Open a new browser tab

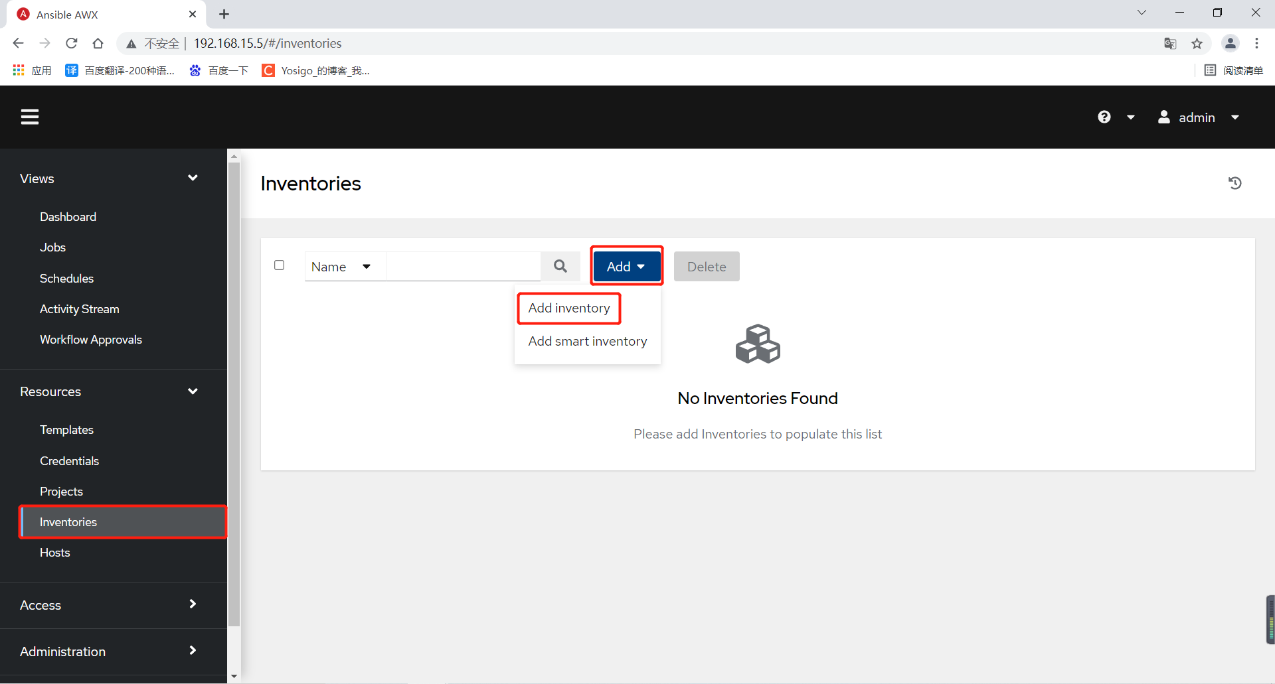click(224, 14)
